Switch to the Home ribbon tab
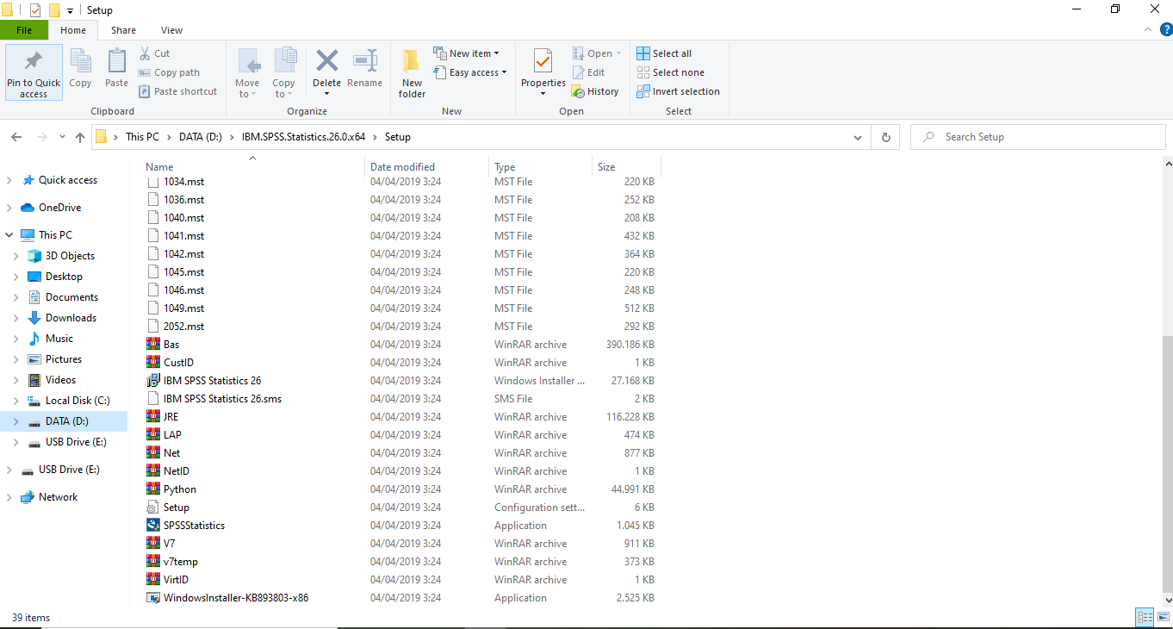The image size is (1173, 629). point(73,30)
